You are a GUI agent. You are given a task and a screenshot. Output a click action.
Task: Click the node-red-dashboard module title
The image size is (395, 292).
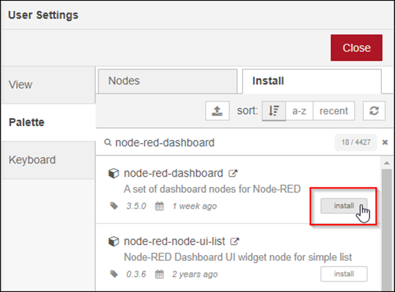pyautogui.click(x=173, y=173)
